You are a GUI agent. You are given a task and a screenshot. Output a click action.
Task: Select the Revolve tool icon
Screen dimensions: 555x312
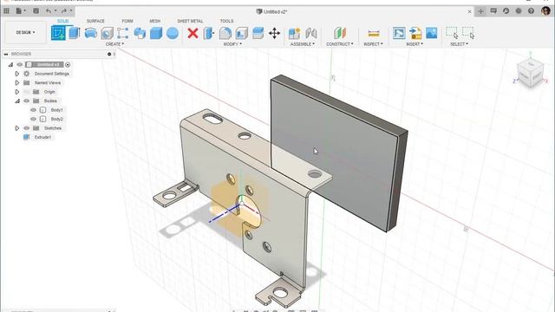(90, 33)
